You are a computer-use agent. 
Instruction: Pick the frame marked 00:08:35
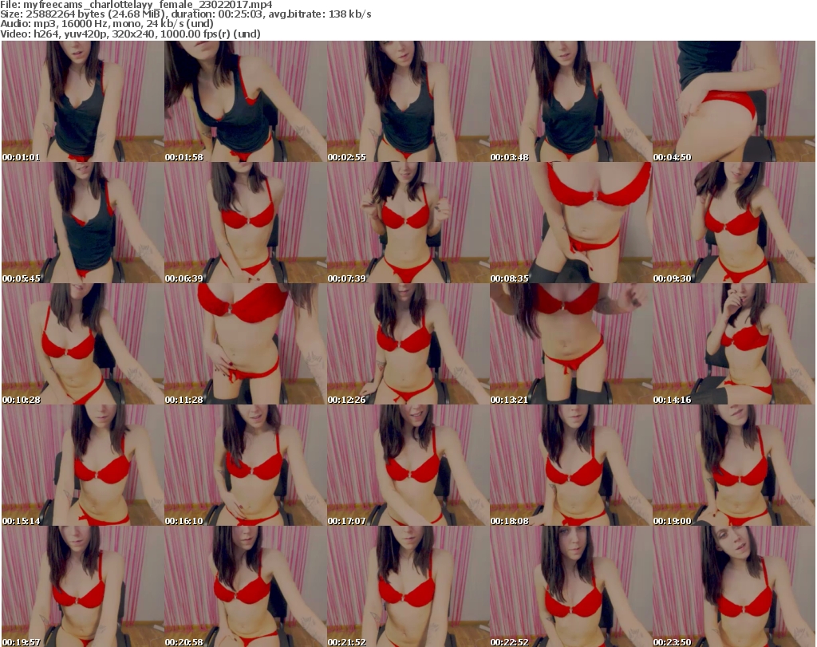(x=570, y=223)
